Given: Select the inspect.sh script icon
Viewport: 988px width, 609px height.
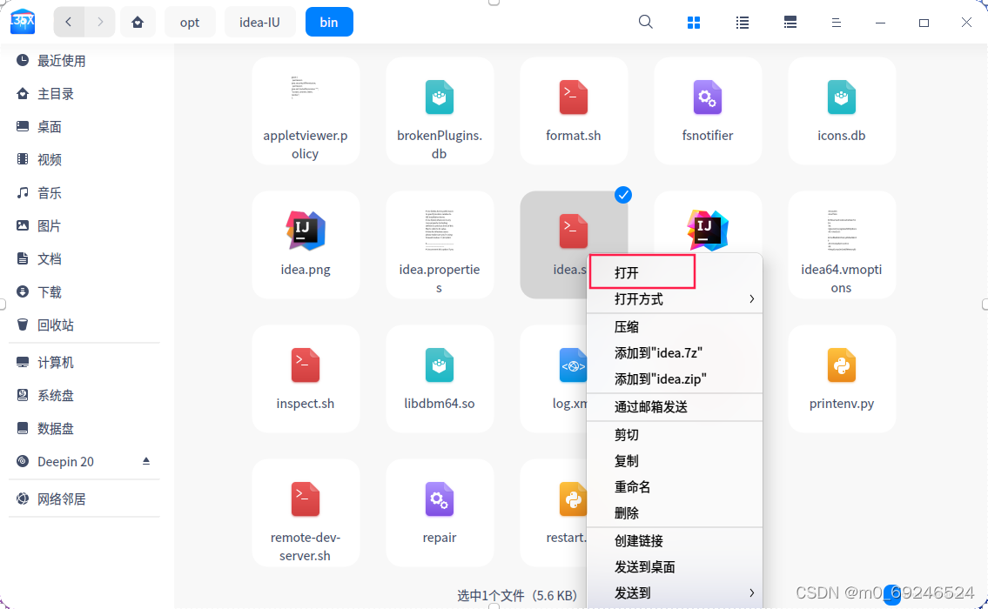Looking at the screenshot, I should click(x=306, y=365).
